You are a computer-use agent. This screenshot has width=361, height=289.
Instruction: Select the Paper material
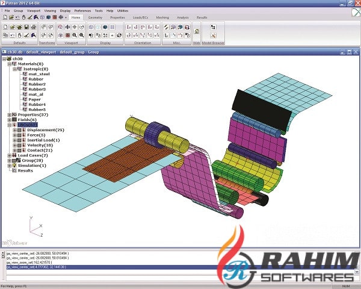point(34,99)
